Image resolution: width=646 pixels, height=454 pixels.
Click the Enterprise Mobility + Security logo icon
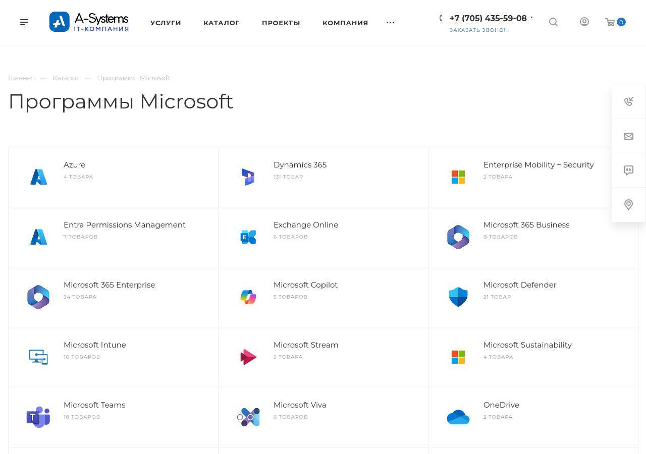point(458,177)
